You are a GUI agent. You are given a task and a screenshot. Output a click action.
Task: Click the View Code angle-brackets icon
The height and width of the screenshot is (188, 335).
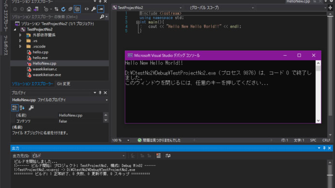(86, 9)
